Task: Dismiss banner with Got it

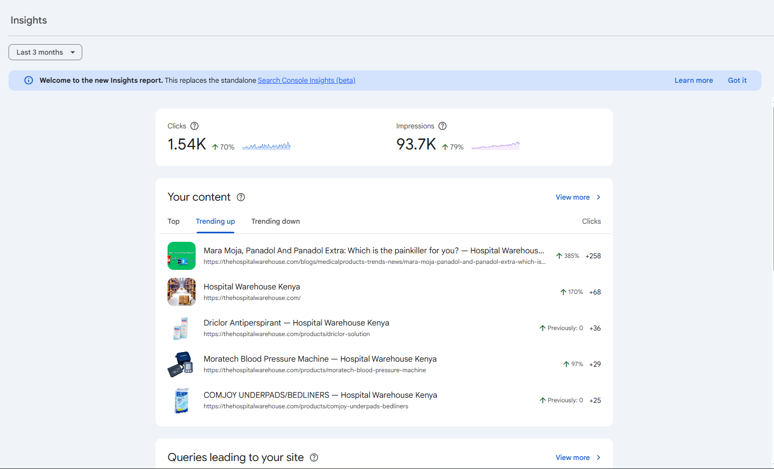Action: coord(737,80)
